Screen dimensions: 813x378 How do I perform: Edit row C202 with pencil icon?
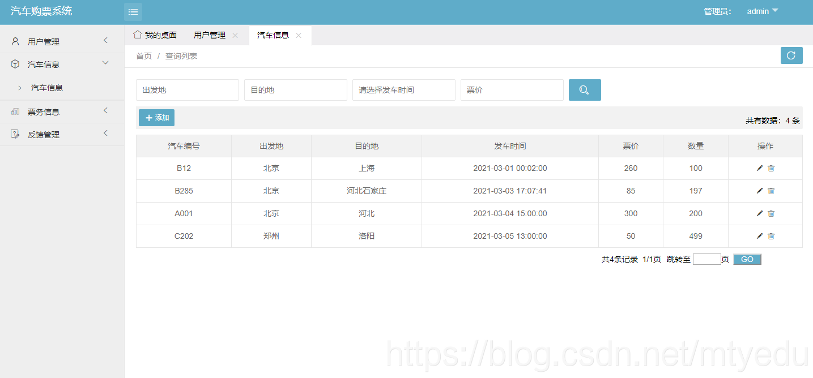pyautogui.click(x=760, y=236)
